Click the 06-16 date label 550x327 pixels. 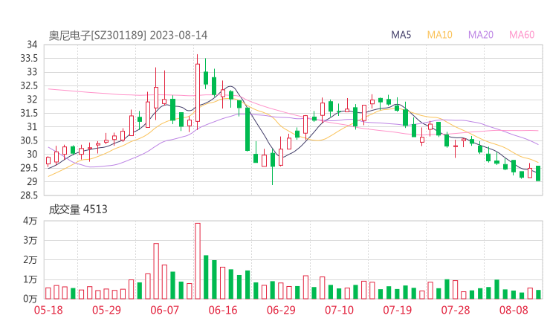[x=223, y=310]
